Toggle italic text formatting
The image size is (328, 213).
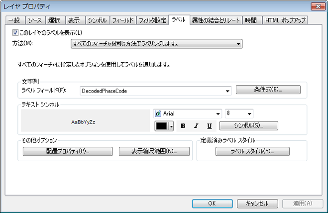(196, 126)
